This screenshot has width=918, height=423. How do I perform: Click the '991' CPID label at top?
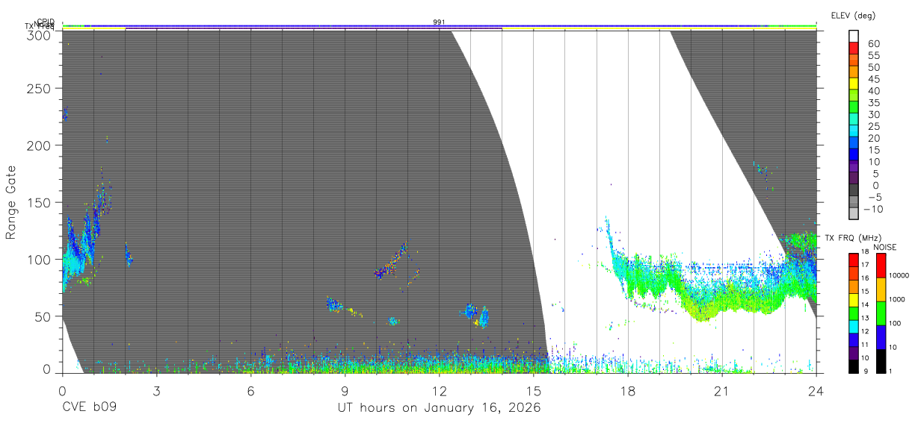pos(439,22)
